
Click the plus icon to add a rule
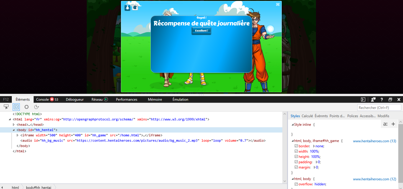pyautogui.click(x=393, y=124)
